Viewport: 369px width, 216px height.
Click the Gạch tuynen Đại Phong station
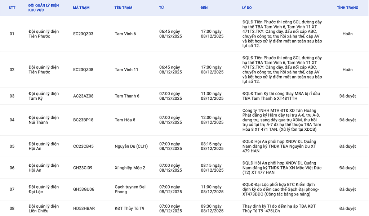tap(130, 189)
